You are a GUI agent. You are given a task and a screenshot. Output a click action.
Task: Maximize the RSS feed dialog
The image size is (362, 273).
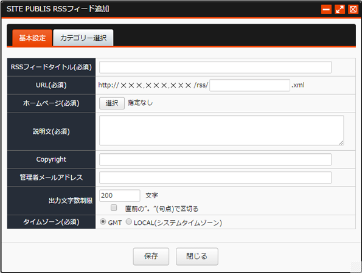[339, 10]
